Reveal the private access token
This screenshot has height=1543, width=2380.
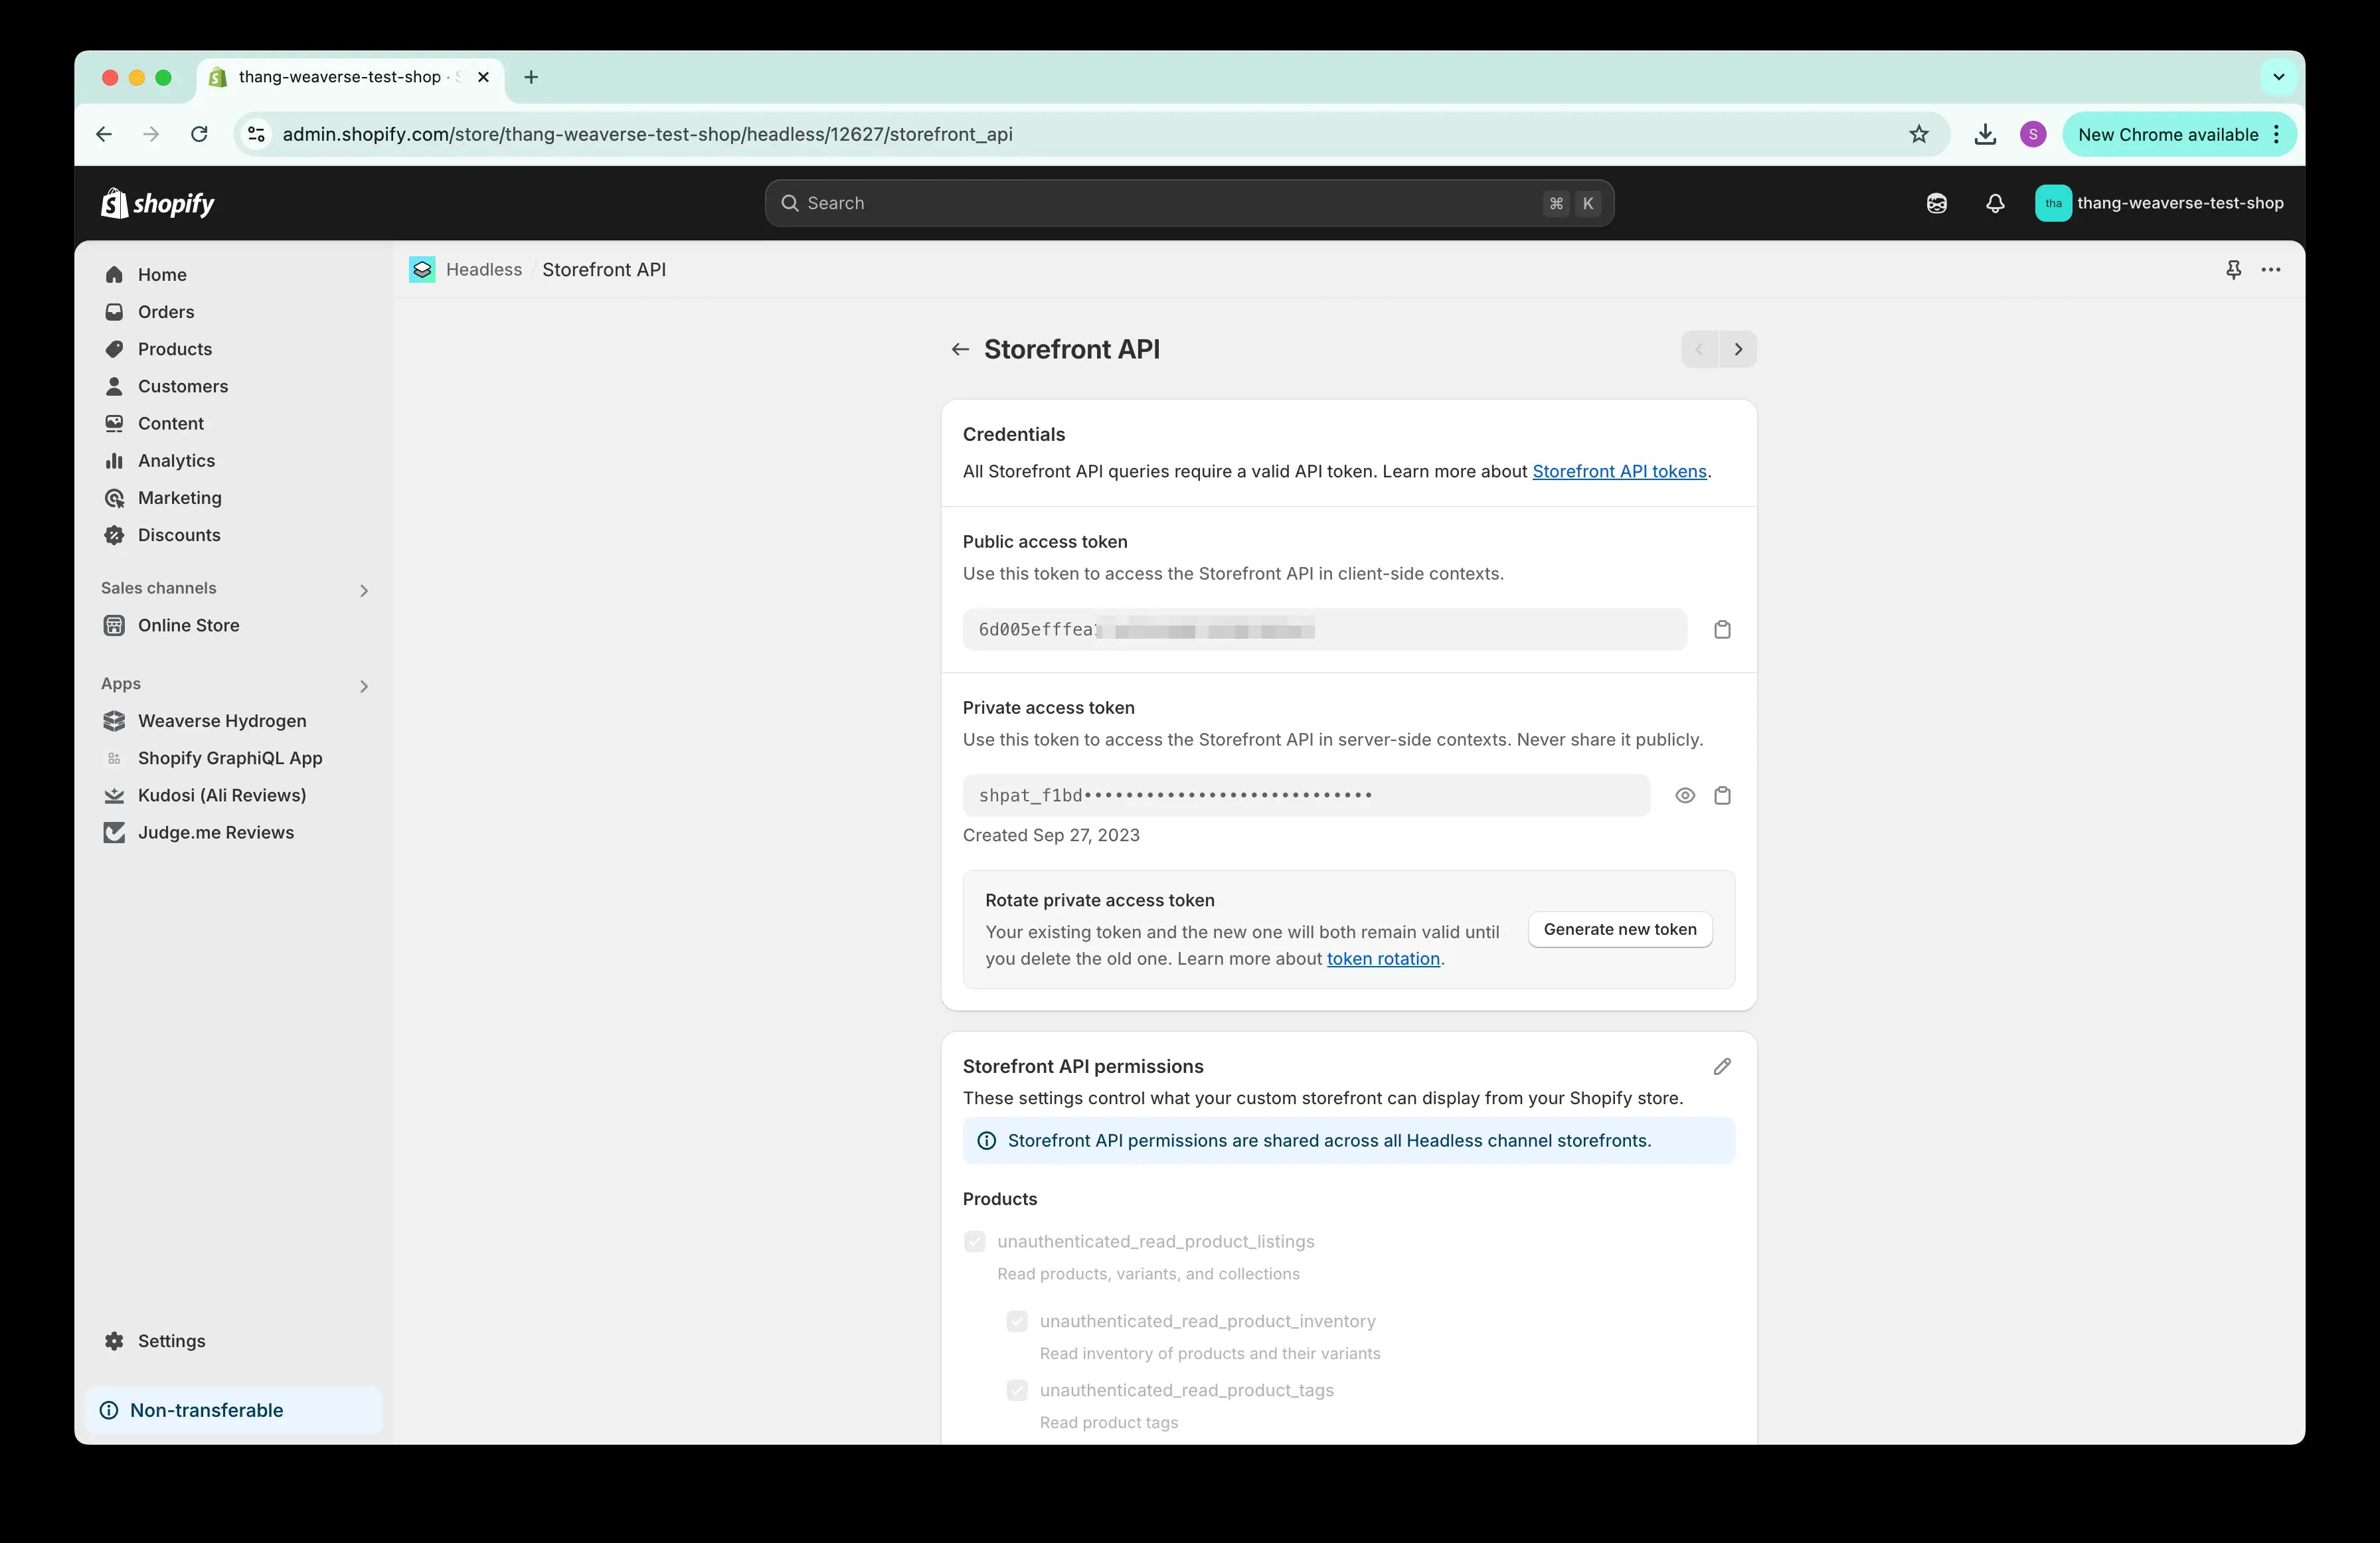pos(1684,796)
